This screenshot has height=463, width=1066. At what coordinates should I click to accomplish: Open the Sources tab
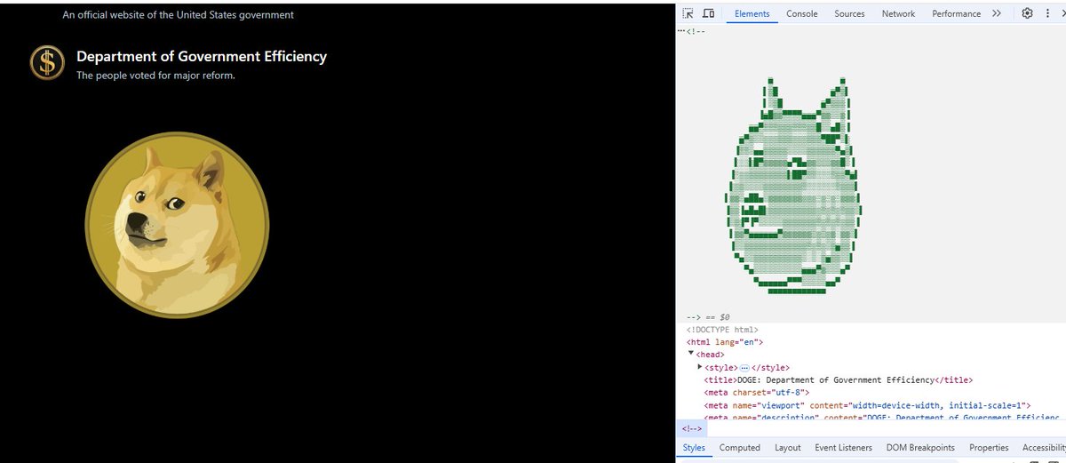(849, 14)
